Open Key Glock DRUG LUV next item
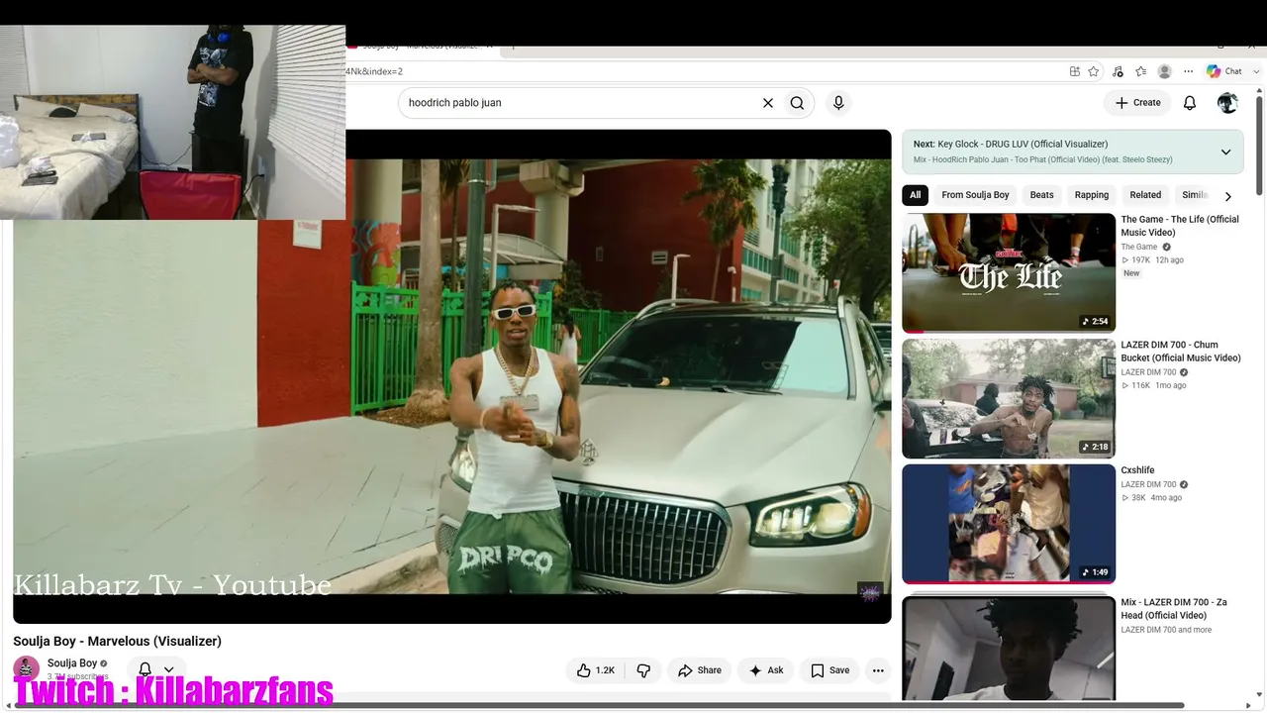 tap(1023, 145)
